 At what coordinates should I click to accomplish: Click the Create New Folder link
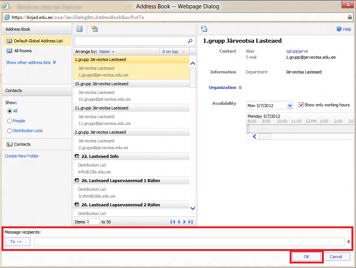pyautogui.click(x=22, y=156)
